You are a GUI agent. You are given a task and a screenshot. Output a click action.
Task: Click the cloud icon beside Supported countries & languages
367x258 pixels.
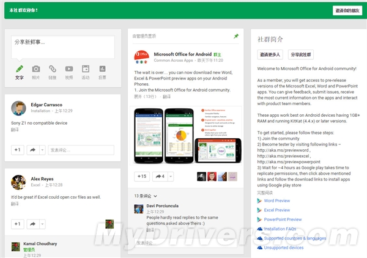click(x=260, y=238)
